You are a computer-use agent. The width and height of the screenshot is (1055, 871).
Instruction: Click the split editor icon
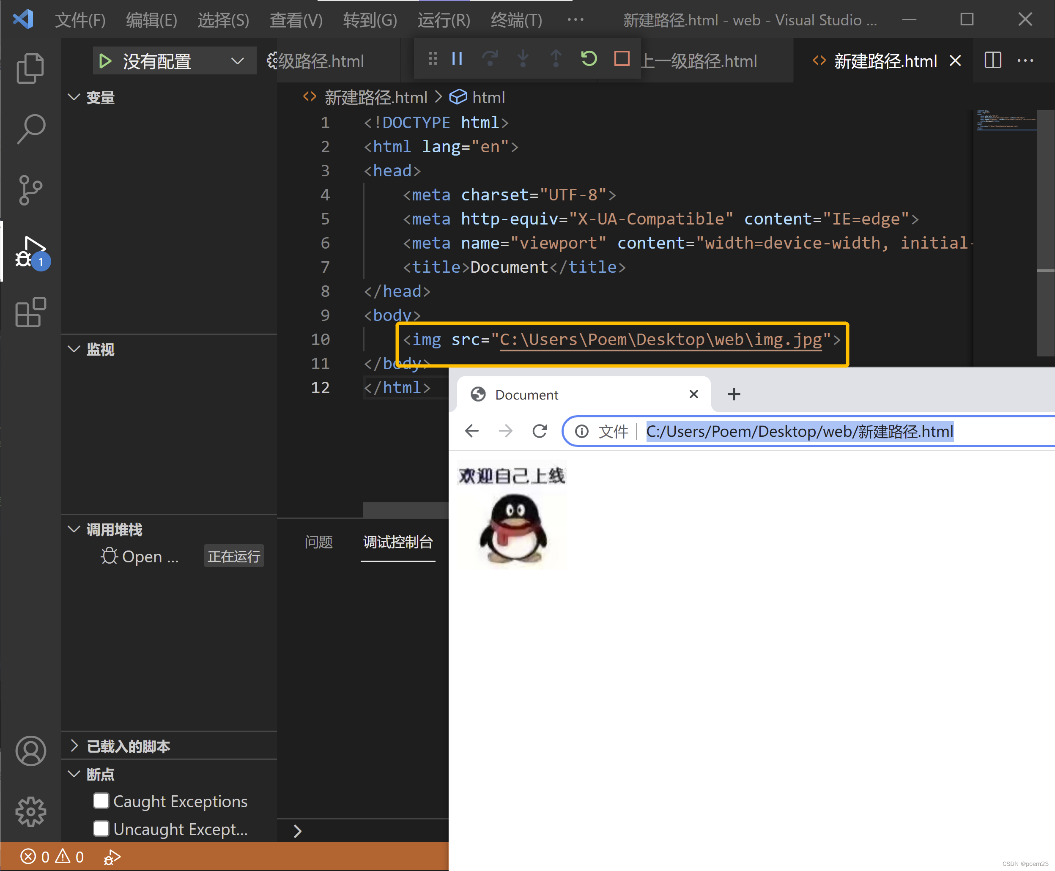(992, 61)
